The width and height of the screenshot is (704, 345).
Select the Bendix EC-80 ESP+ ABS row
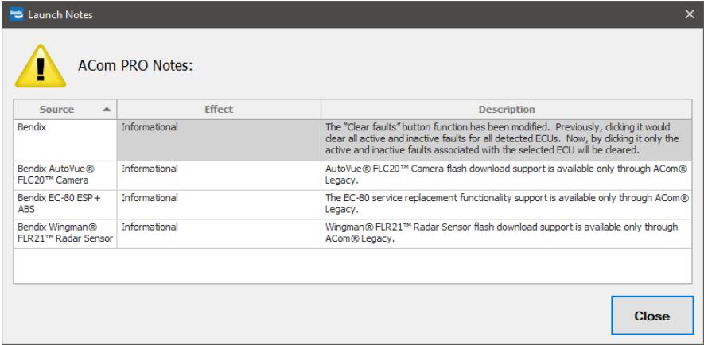[x=352, y=204]
